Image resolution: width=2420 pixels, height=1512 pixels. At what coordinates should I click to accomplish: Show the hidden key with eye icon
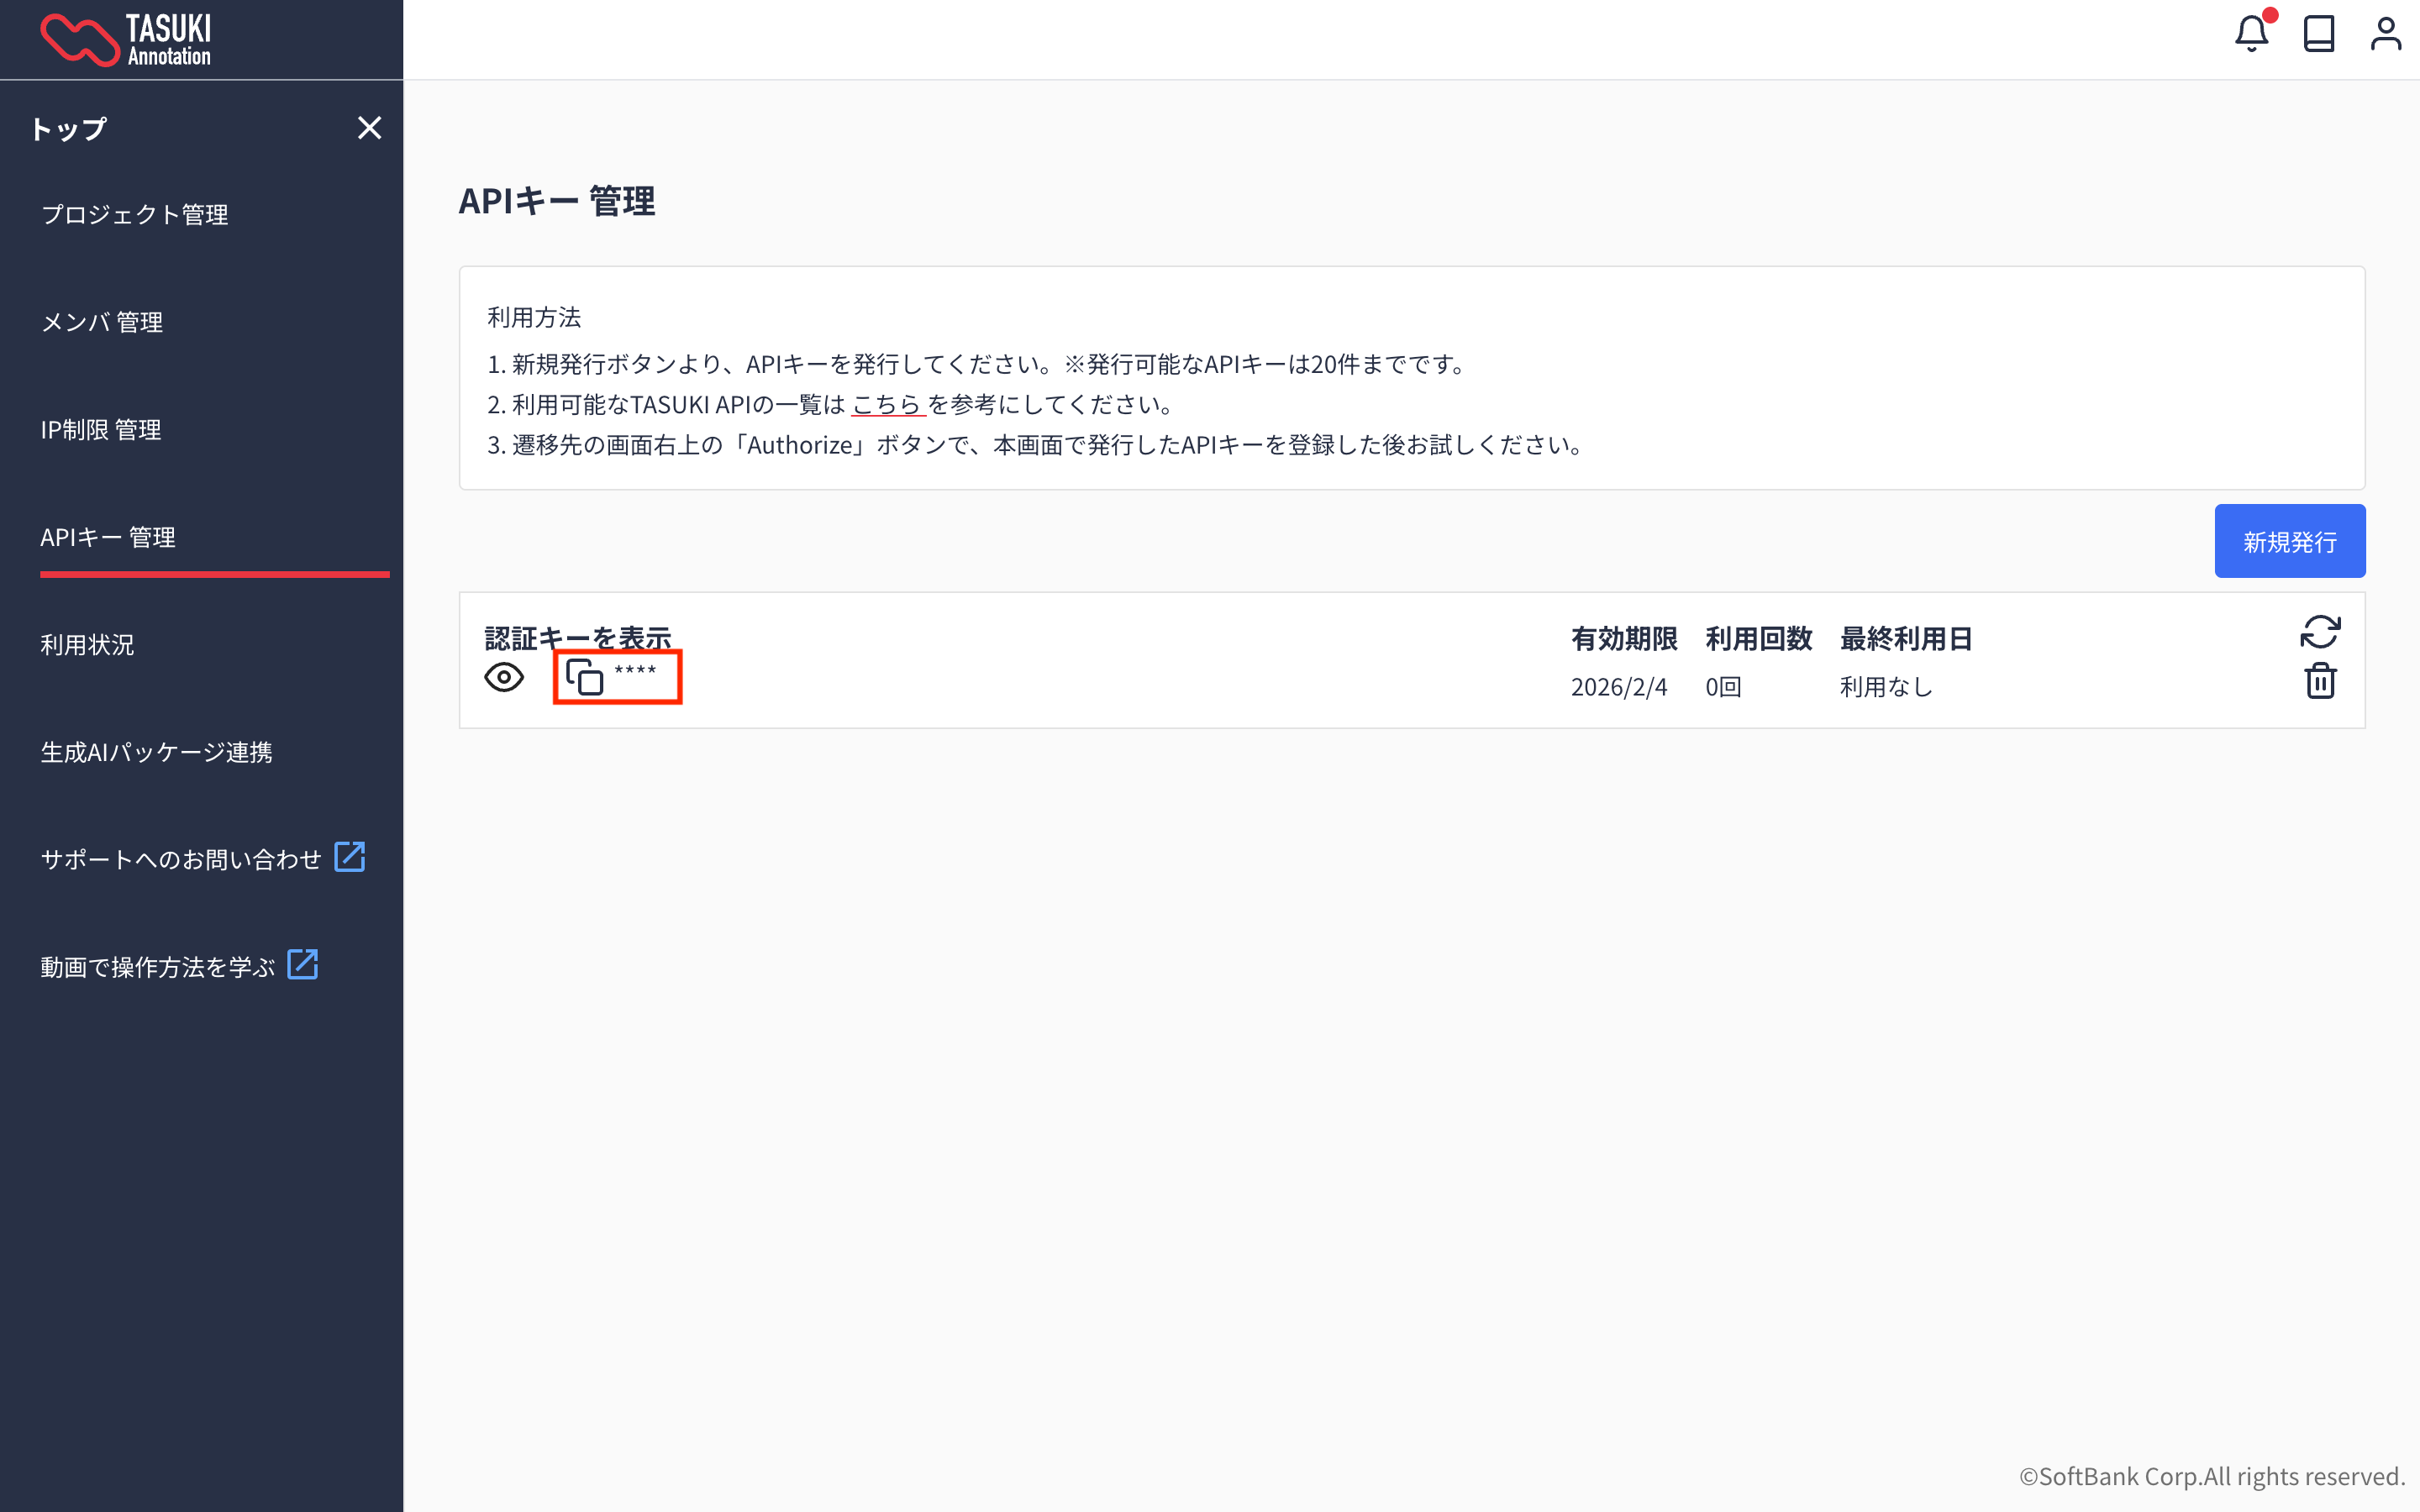504,678
